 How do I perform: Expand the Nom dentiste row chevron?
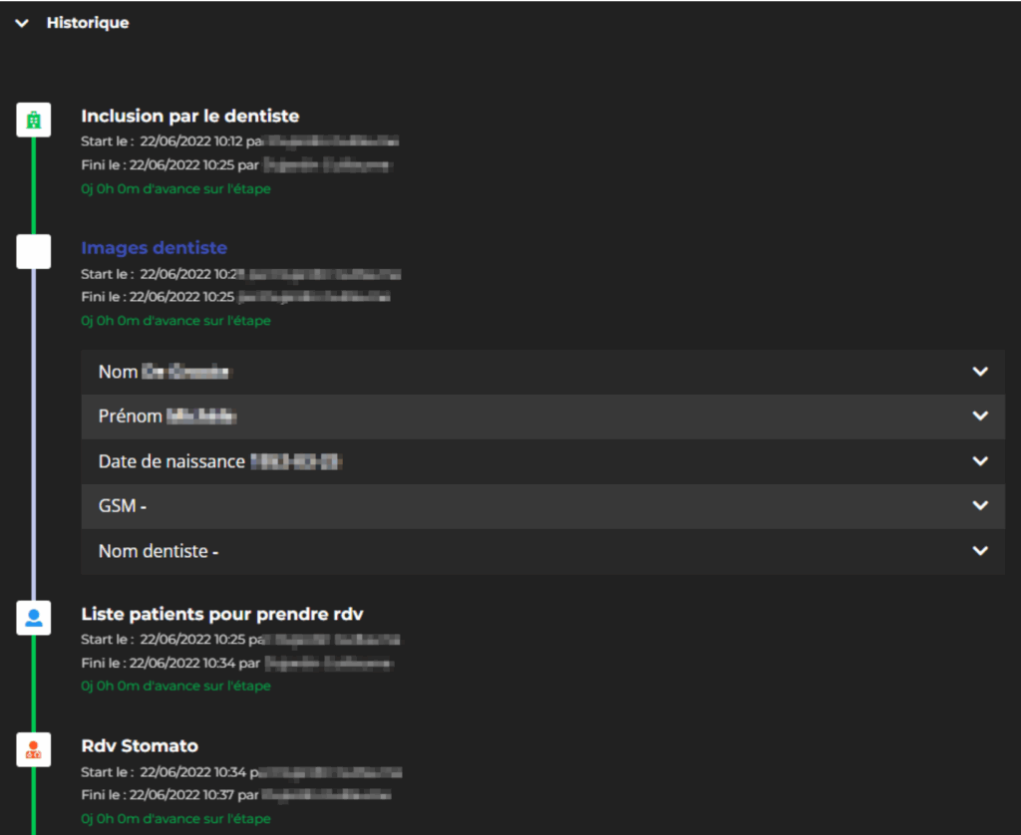(980, 551)
